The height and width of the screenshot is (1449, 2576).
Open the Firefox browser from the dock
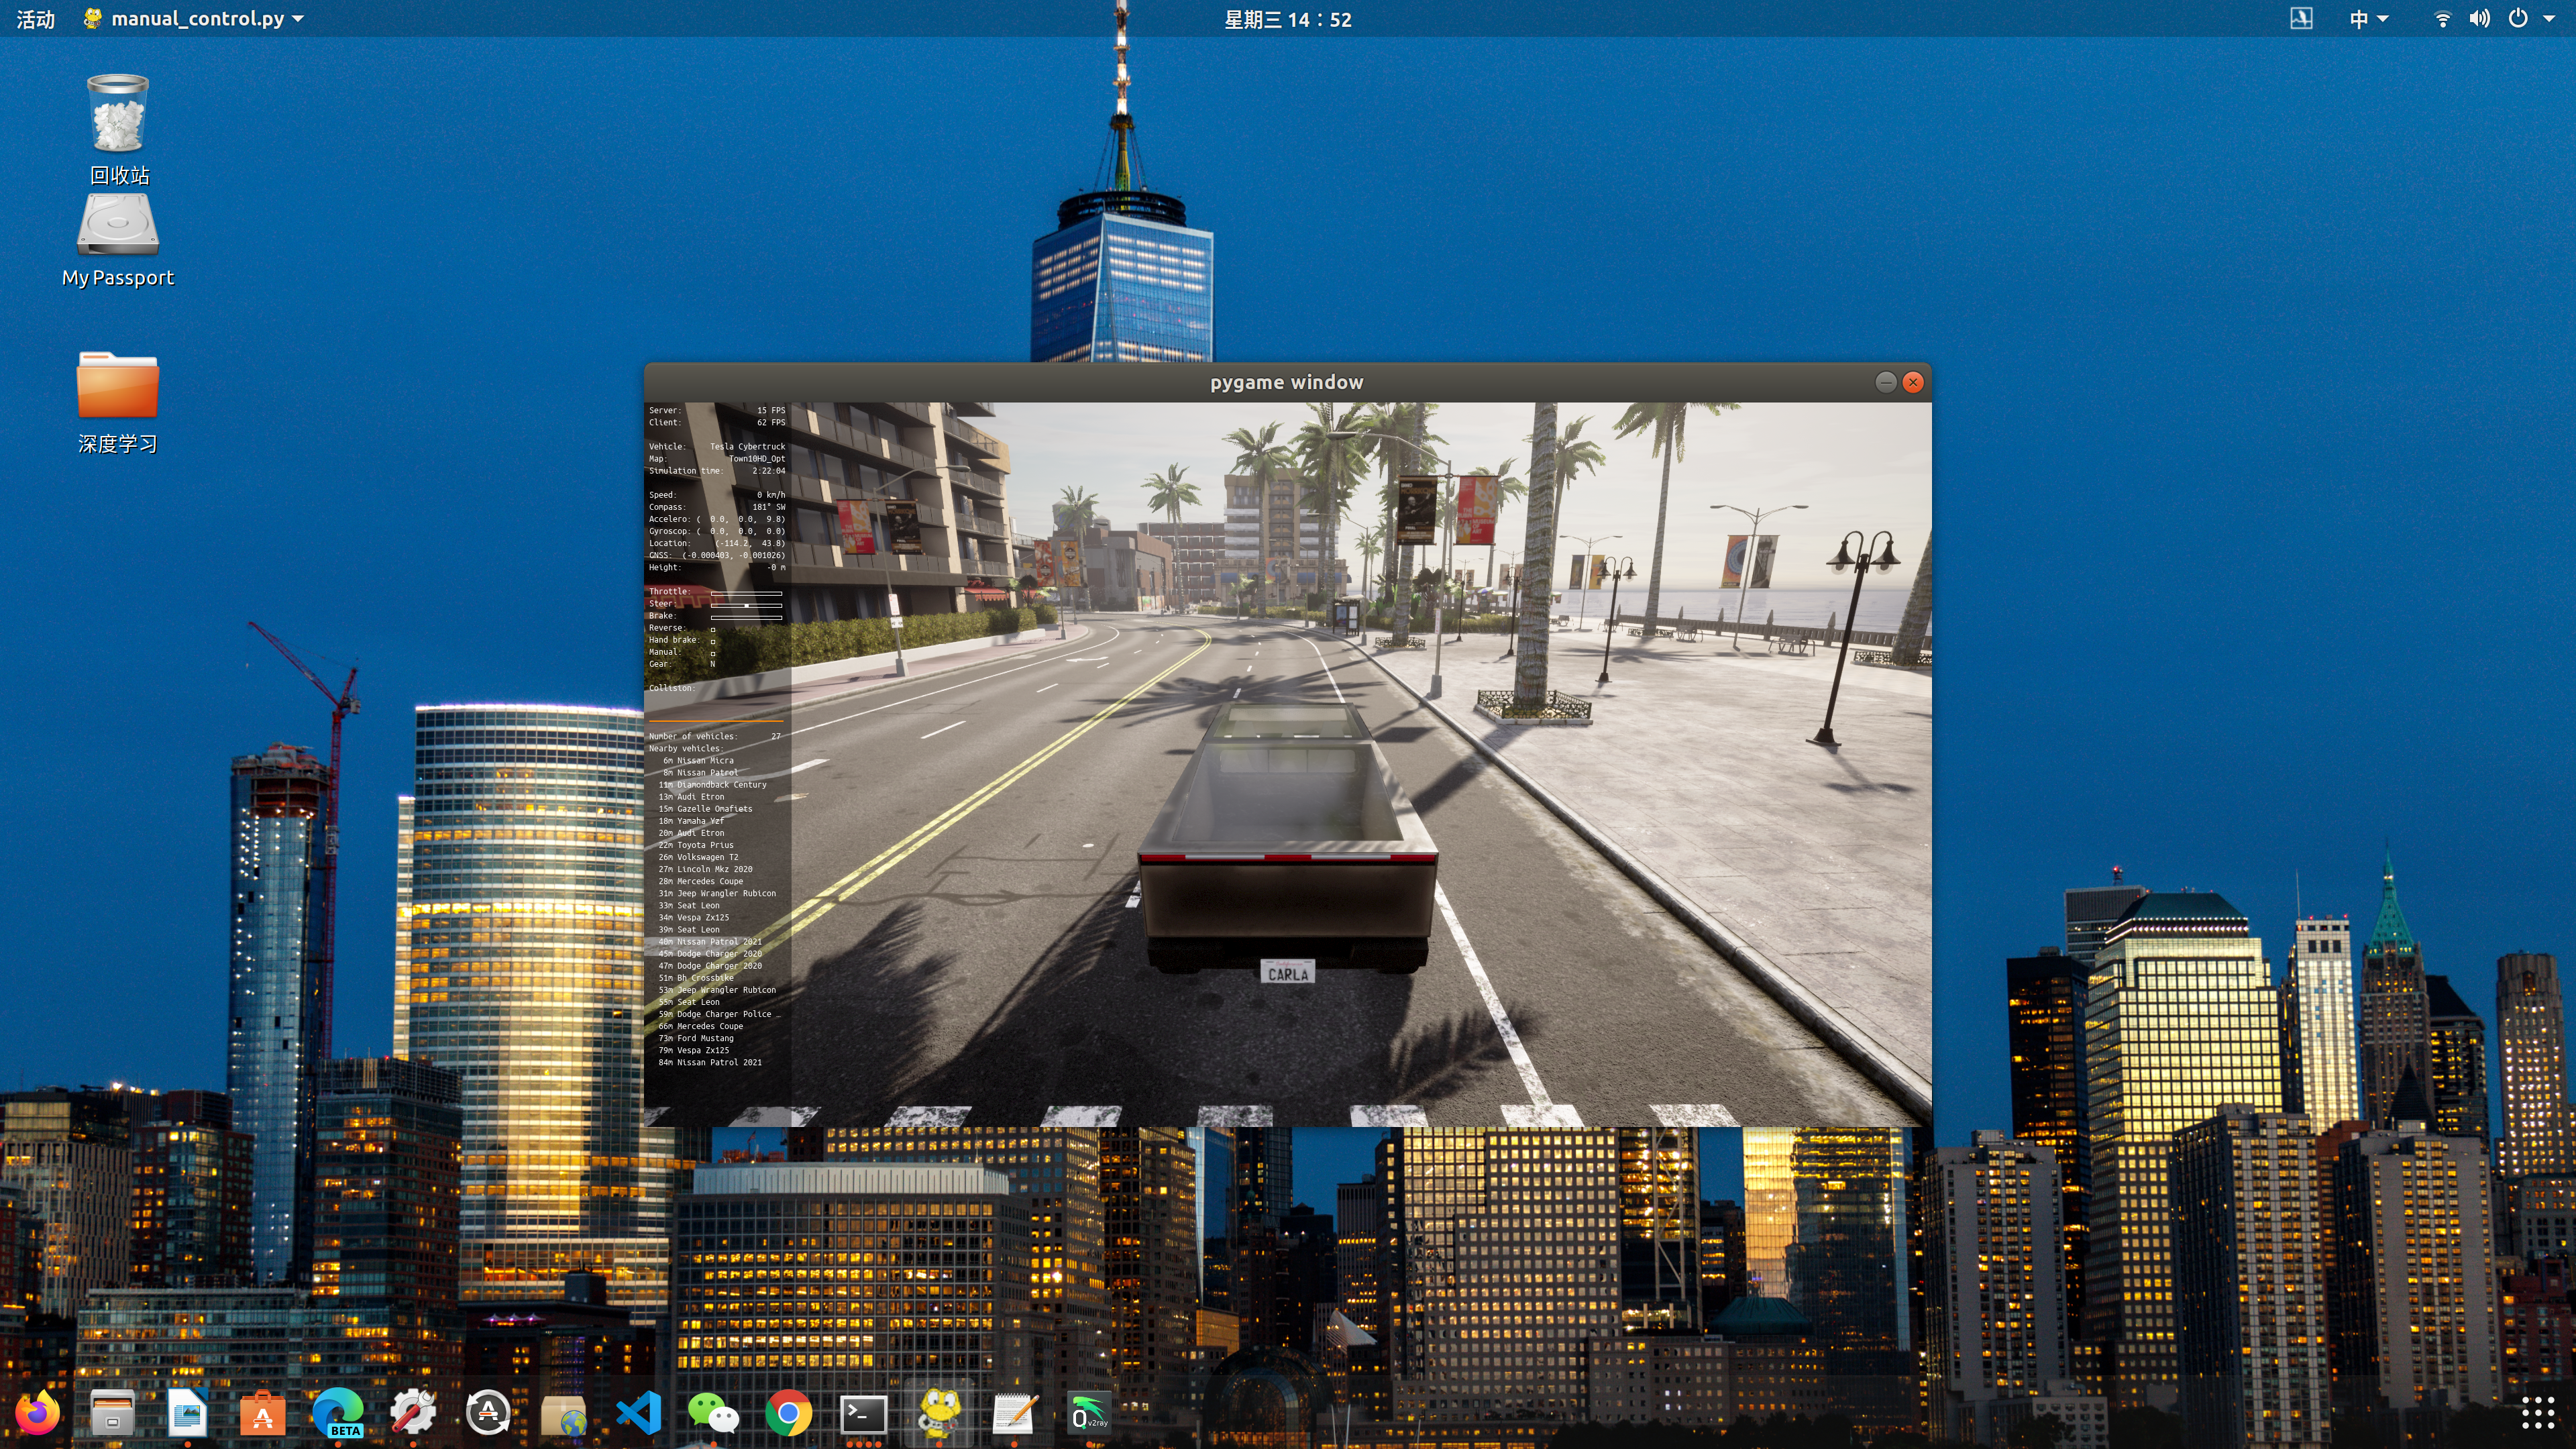[x=38, y=1413]
